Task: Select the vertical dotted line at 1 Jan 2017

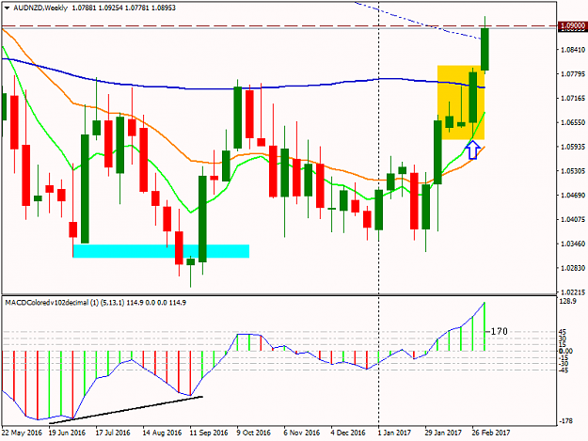Action: click(x=379, y=213)
